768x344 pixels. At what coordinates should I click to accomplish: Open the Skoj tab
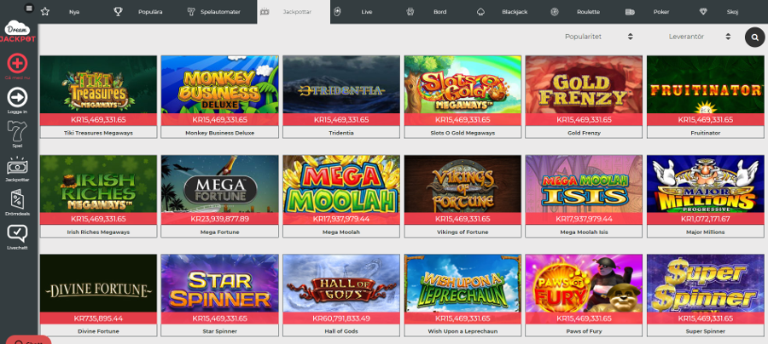click(x=732, y=12)
